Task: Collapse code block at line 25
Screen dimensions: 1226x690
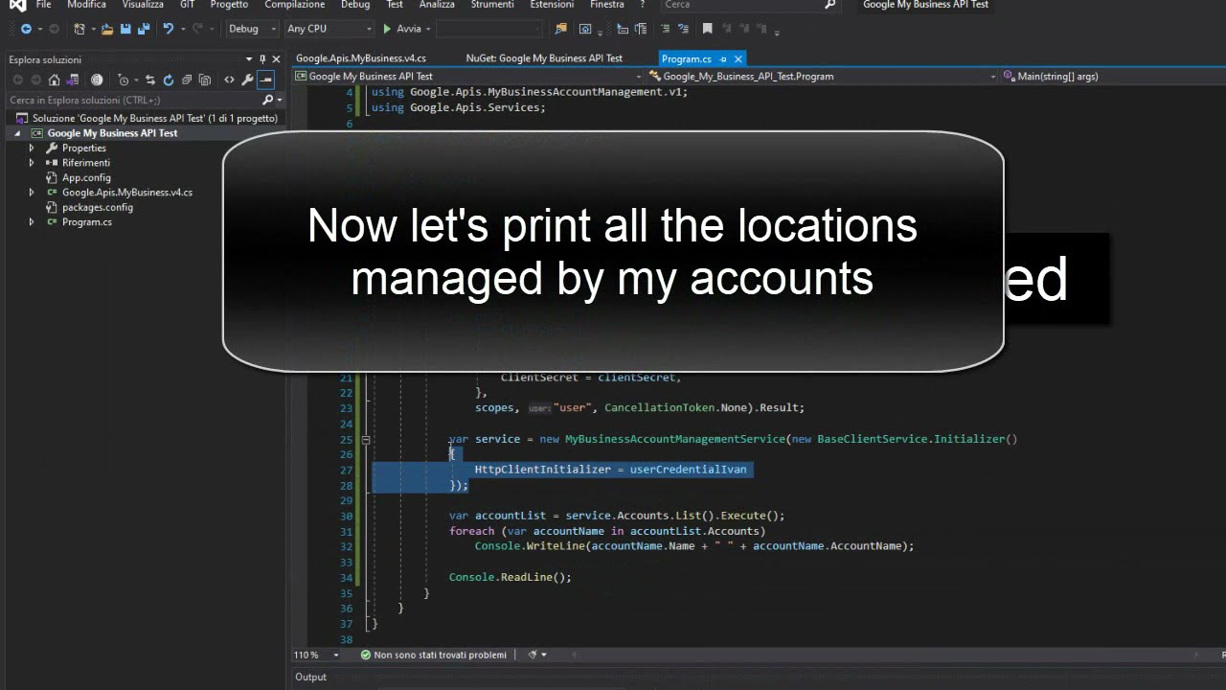Action: click(x=365, y=439)
